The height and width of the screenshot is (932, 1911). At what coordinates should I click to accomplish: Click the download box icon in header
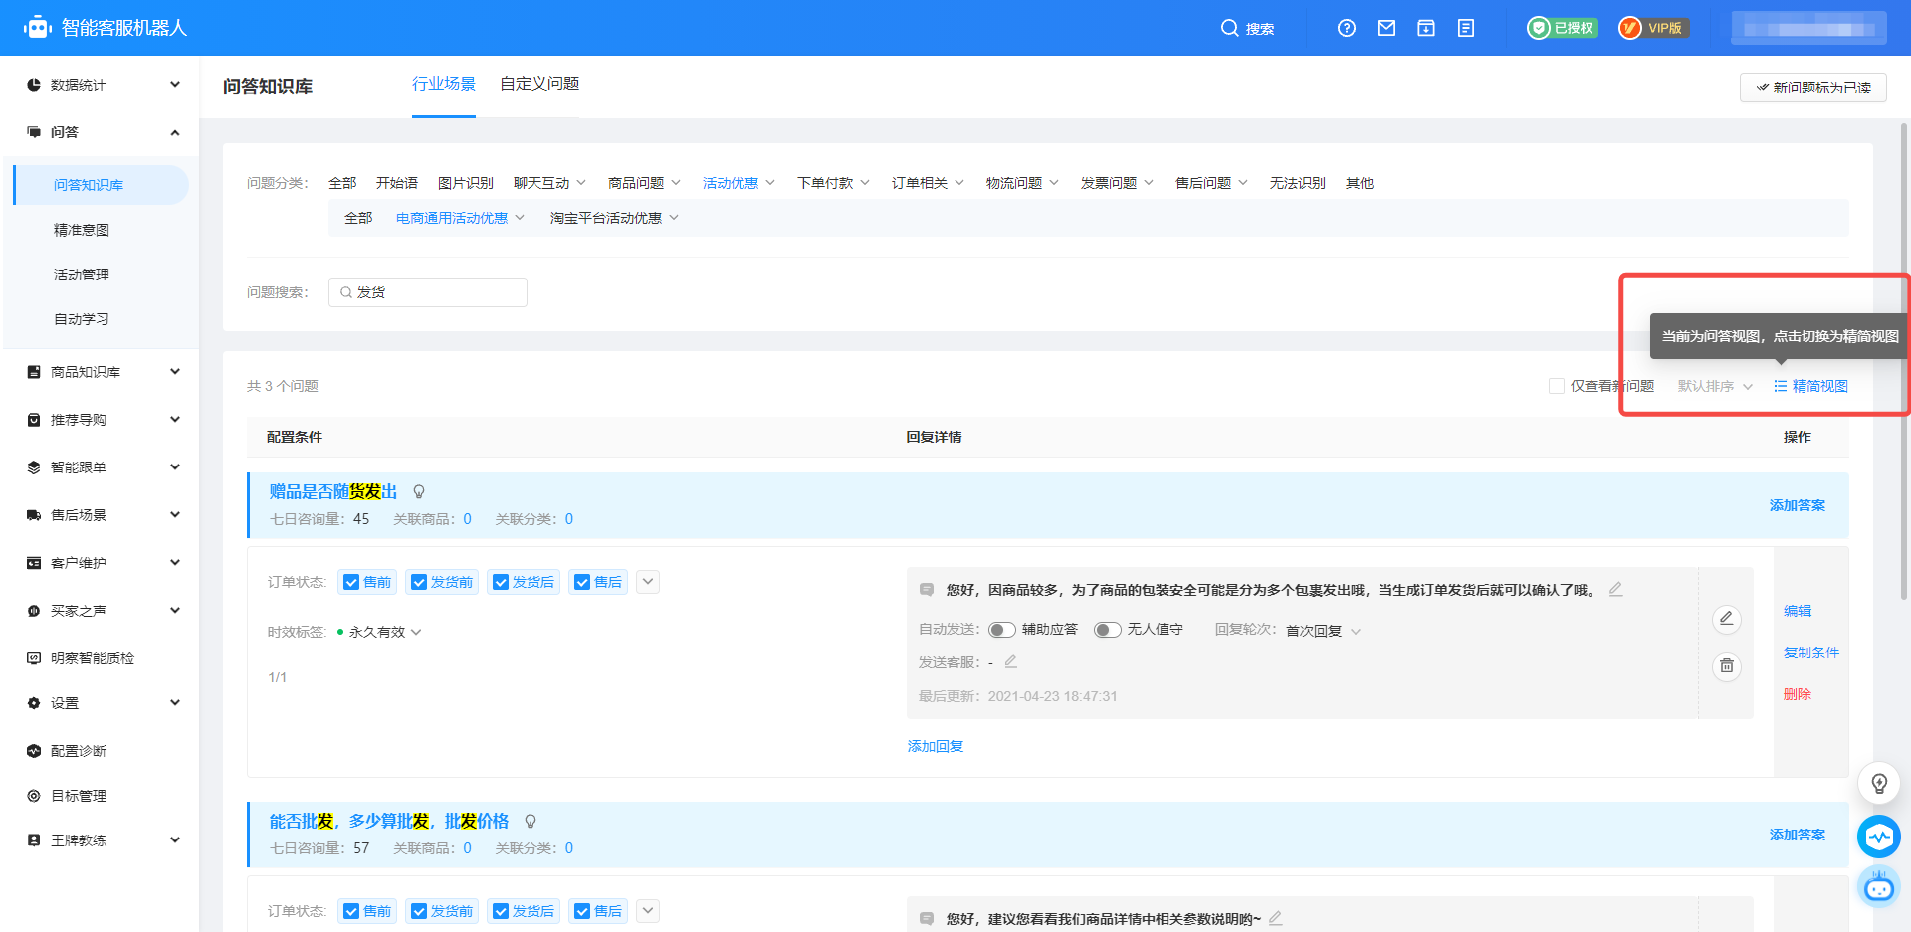(x=1426, y=28)
